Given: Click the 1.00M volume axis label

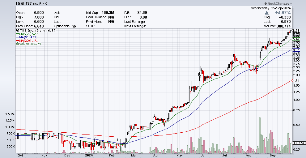Looking at the screenshot, I should pyautogui.click(x=10, y=127).
